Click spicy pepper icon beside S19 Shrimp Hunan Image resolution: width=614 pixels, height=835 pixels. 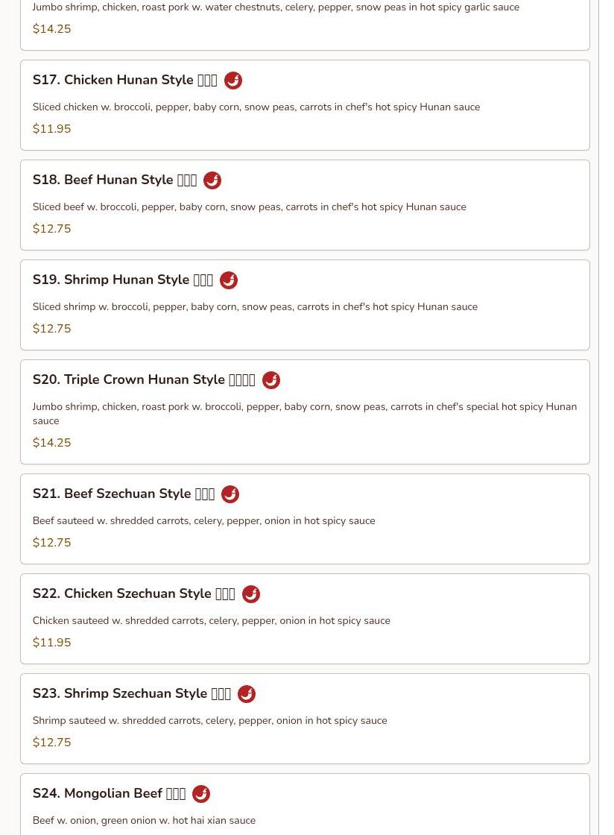point(229,280)
